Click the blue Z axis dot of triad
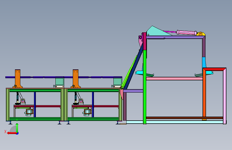The height and width of the screenshot is (150, 232). pyautogui.click(x=17, y=133)
